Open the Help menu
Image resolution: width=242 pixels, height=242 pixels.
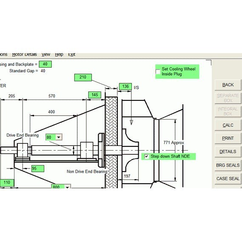(59, 54)
